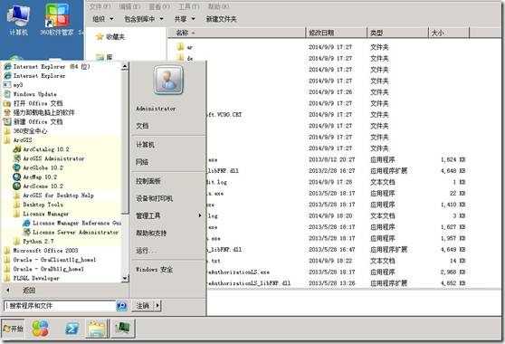Viewport: 505px width, 344px height.
Task: Click the 搜索程序和文件 search box
Action: coord(60,306)
